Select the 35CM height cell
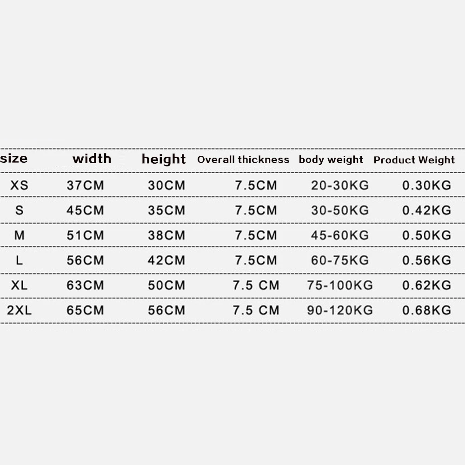465x465 pixels. [166, 210]
